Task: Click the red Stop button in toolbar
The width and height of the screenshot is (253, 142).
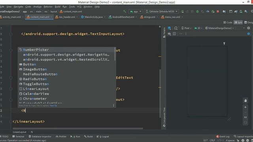Action: click(x=218, y=11)
